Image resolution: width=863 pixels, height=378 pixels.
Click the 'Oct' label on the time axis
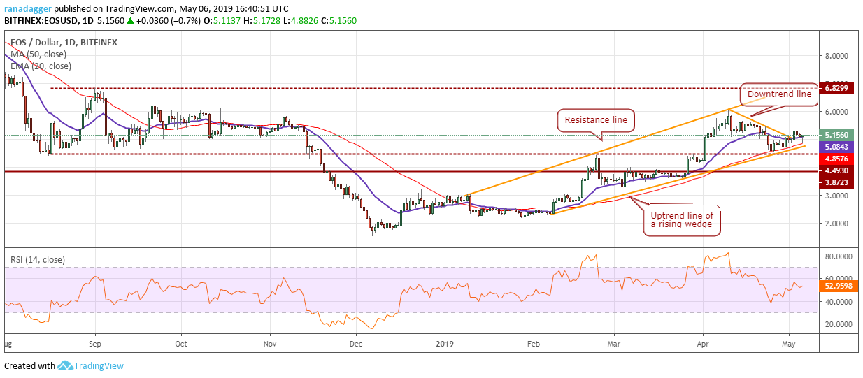tap(181, 344)
